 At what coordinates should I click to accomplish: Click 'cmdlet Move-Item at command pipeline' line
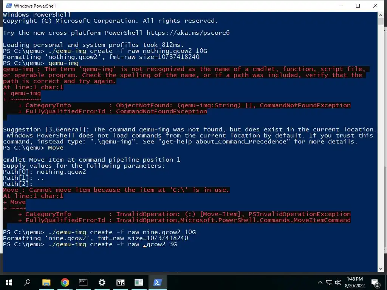pos(91,160)
